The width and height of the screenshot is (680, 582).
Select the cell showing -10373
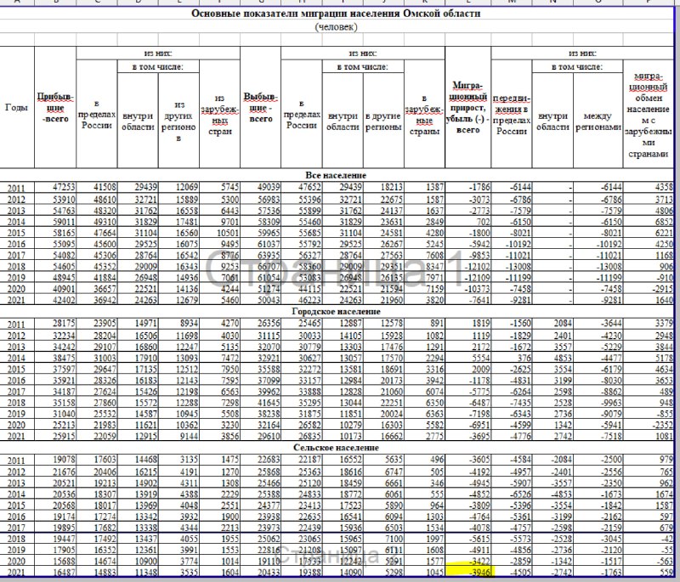(468, 289)
